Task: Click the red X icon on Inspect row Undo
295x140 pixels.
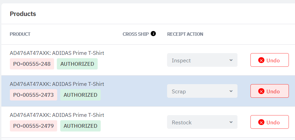Action: tap(261, 60)
